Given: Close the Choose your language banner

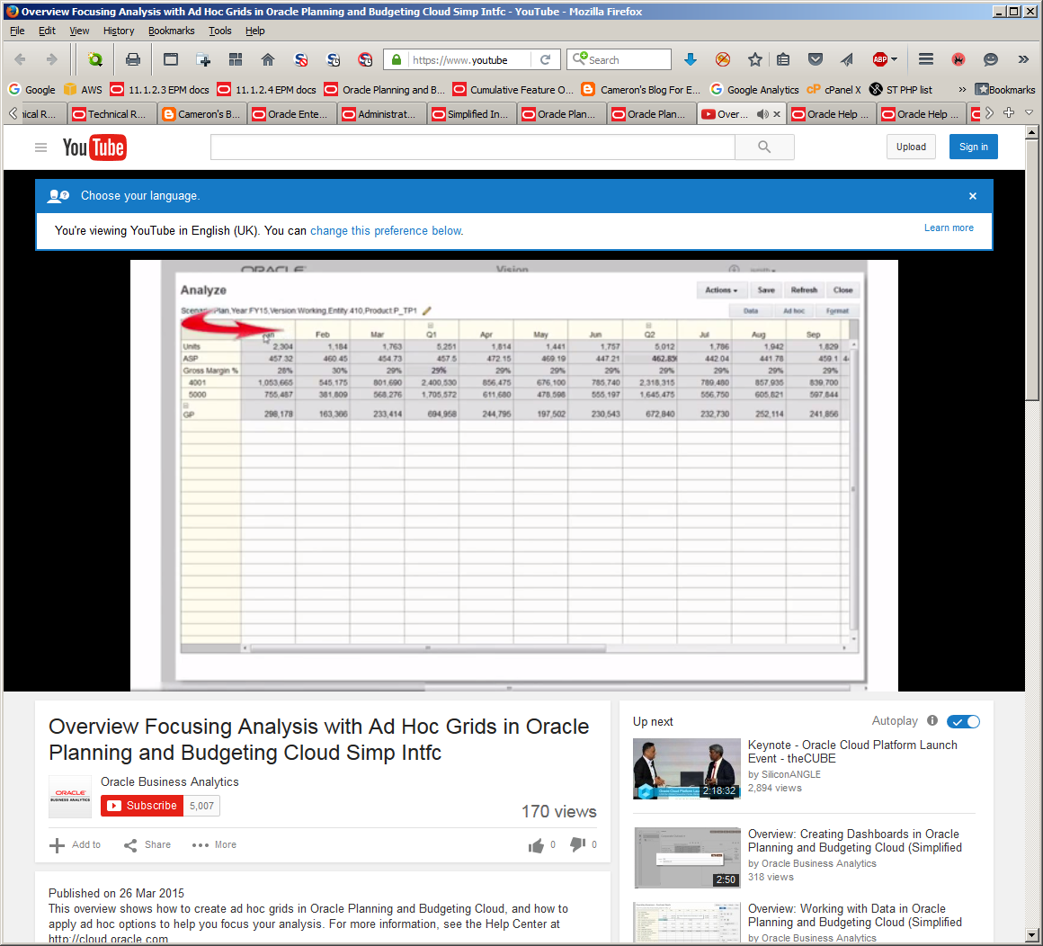Looking at the screenshot, I should 973,196.
